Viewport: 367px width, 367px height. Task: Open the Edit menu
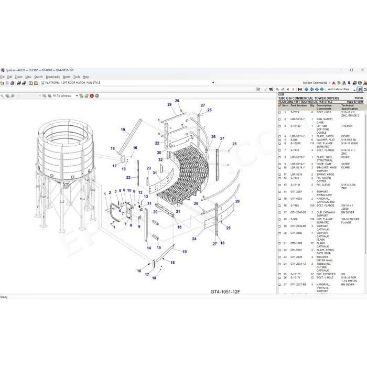(9, 77)
